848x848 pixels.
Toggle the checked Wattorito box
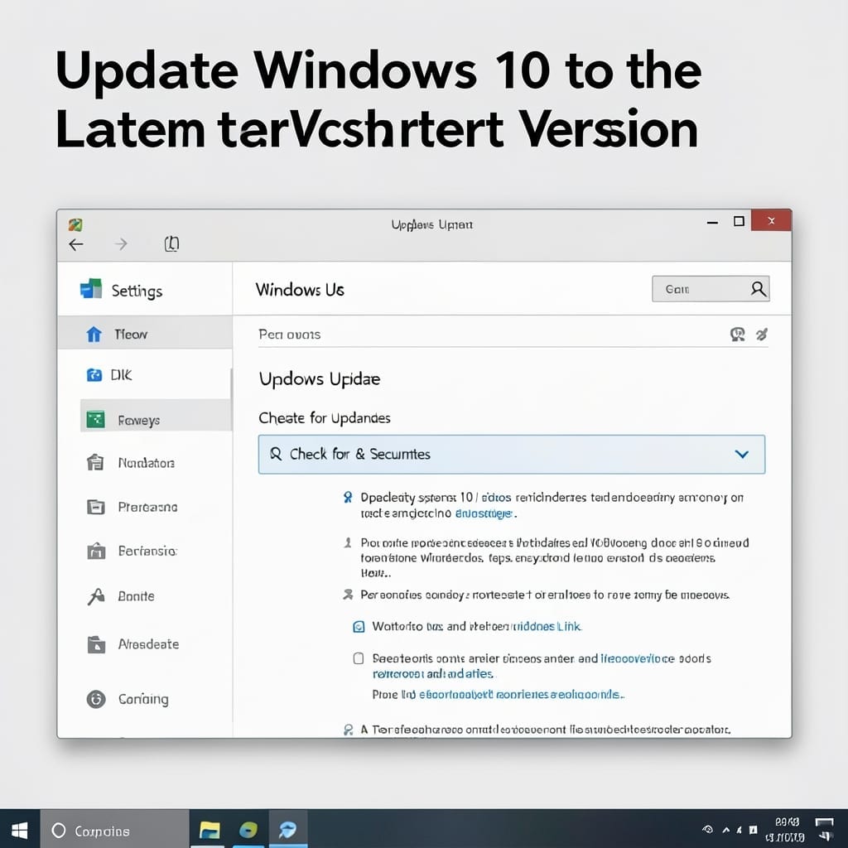coord(358,626)
